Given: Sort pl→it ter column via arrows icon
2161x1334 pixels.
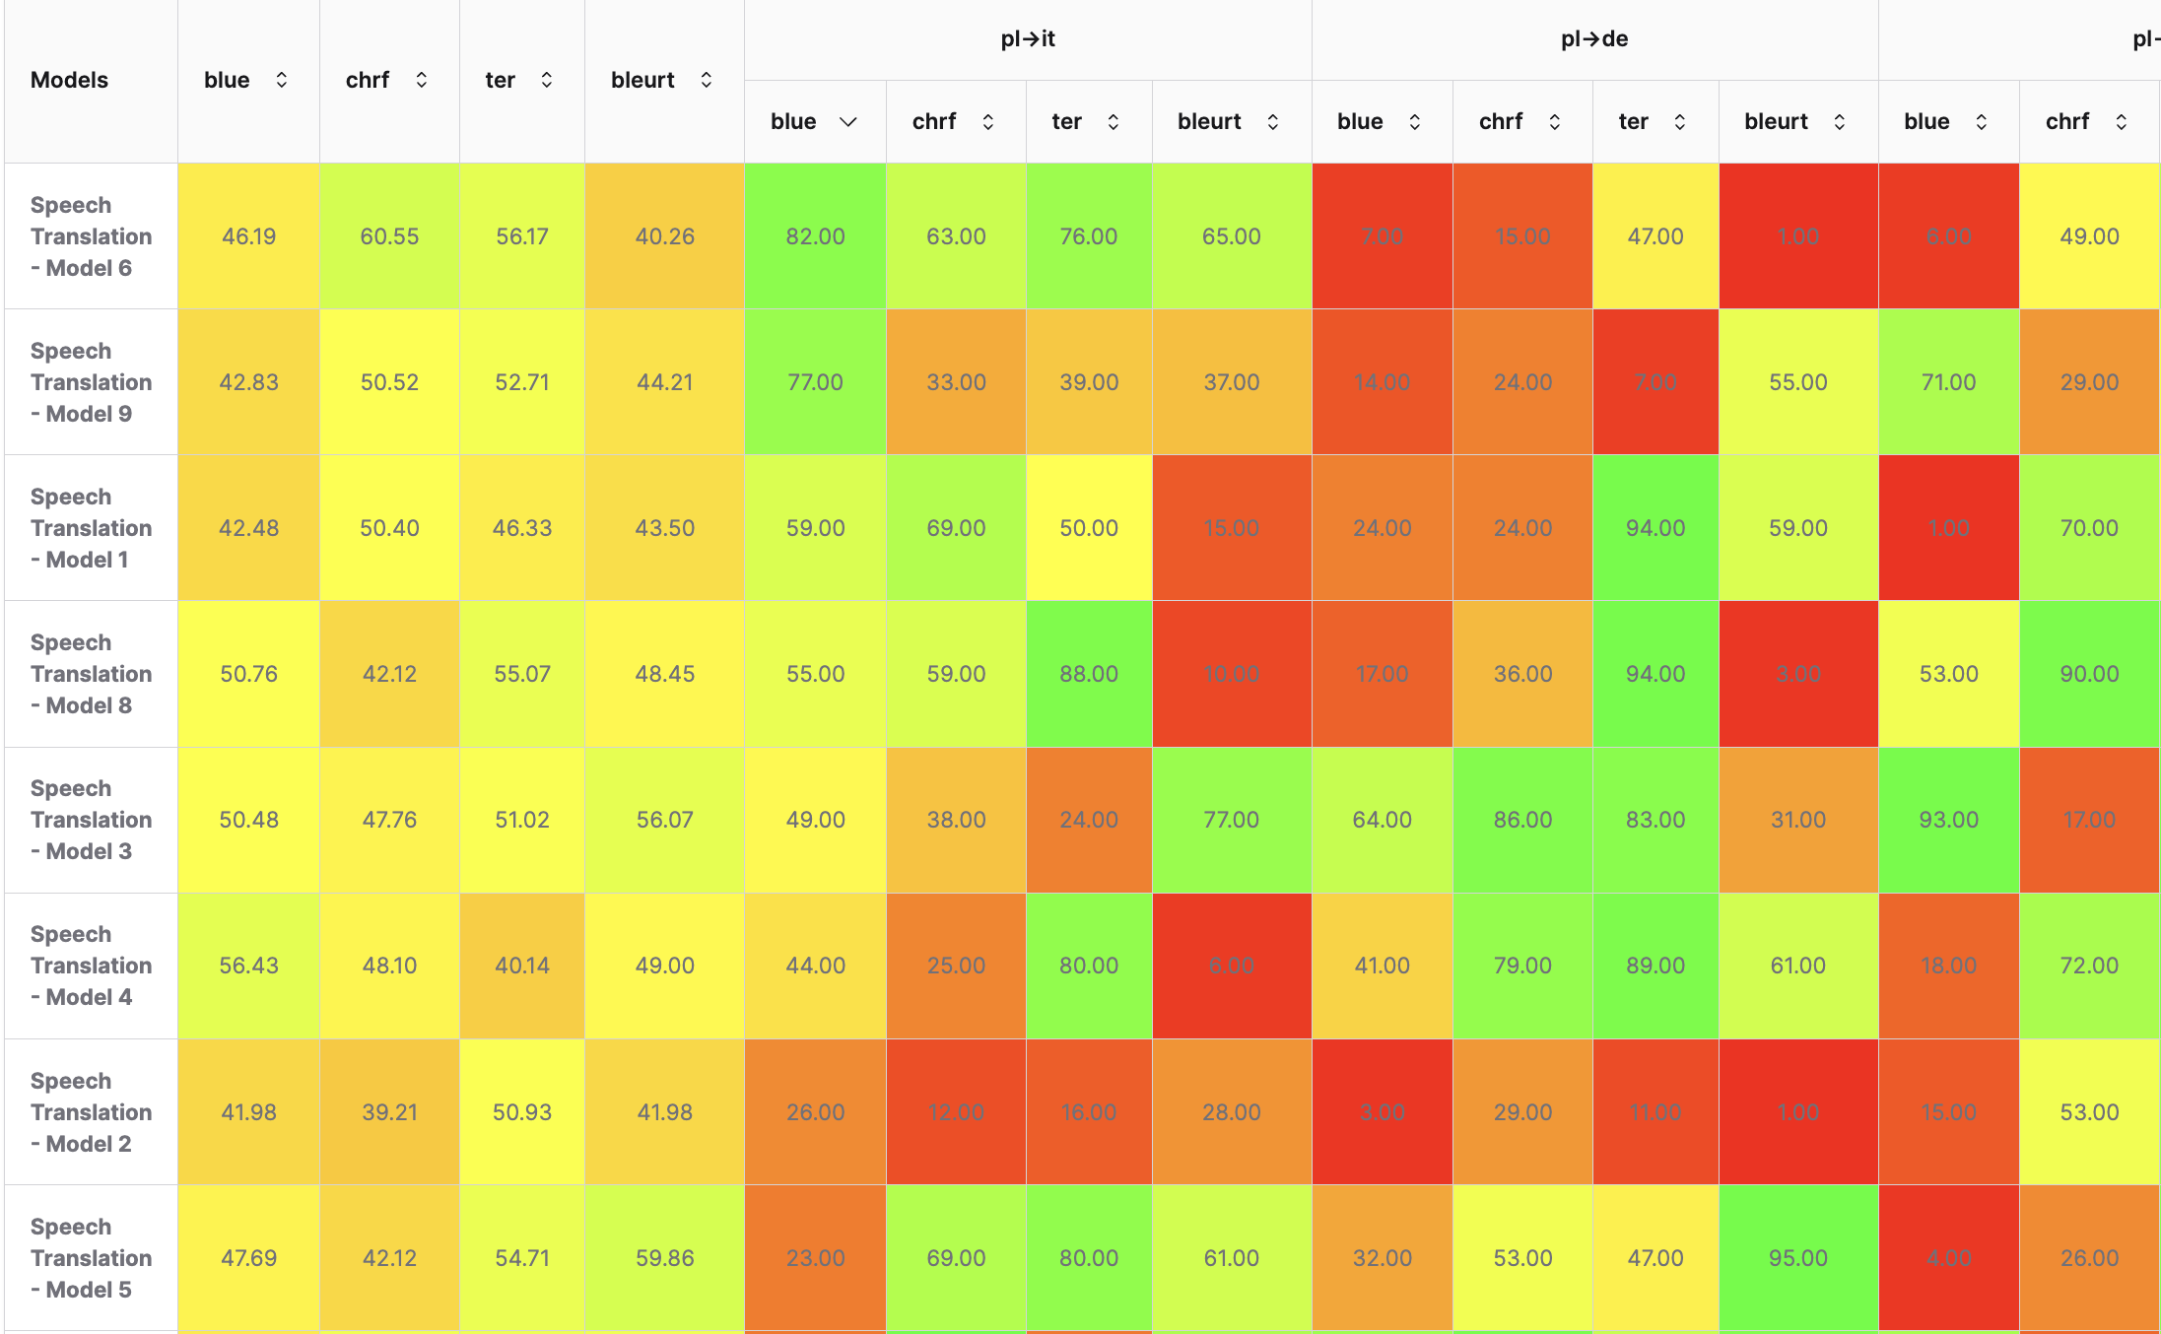Looking at the screenshot, I should pyautogui.click(x=1114, y=121).
